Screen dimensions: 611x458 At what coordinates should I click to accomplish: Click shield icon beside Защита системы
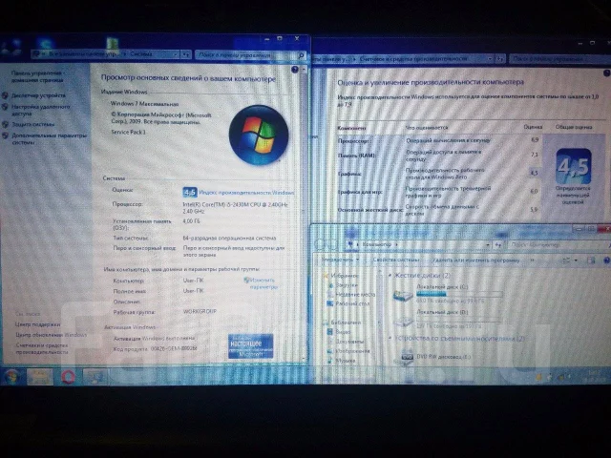point(5,124)
